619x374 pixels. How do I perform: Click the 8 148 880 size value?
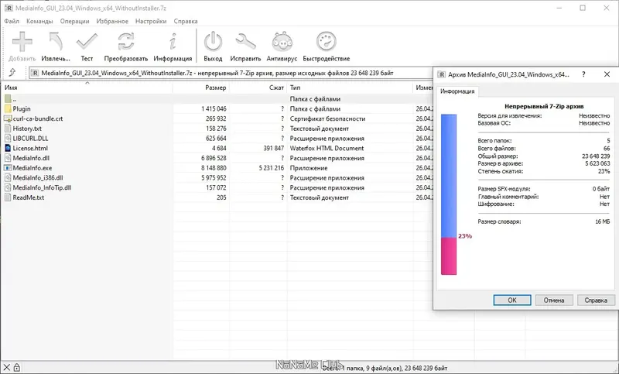click(214, 168)
